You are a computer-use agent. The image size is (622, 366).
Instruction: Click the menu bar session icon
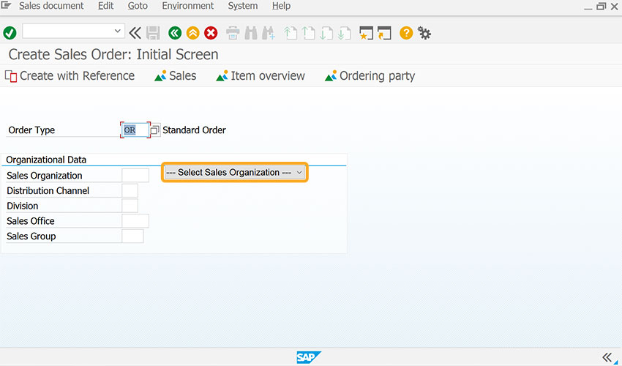pyautogui.click(x=7, y=5)
